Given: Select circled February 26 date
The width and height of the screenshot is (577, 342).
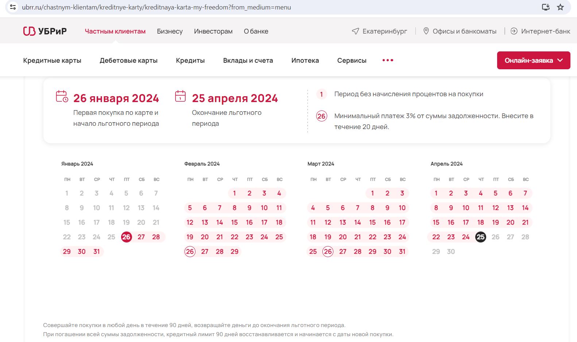Looking at the screenshot, I should tap(190, 252).
